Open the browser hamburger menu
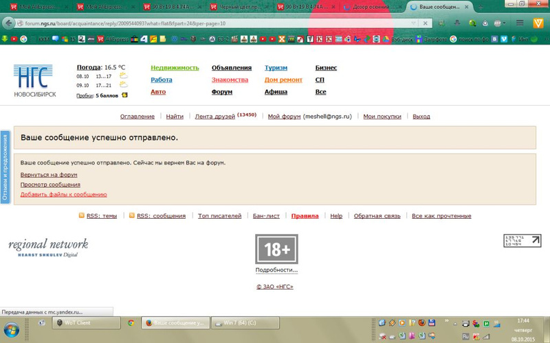Screen dimensions: 550x343 tap(520, 23)
